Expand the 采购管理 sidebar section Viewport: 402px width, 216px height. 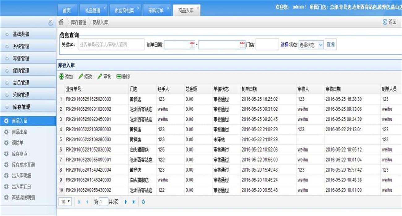(21, 95)
